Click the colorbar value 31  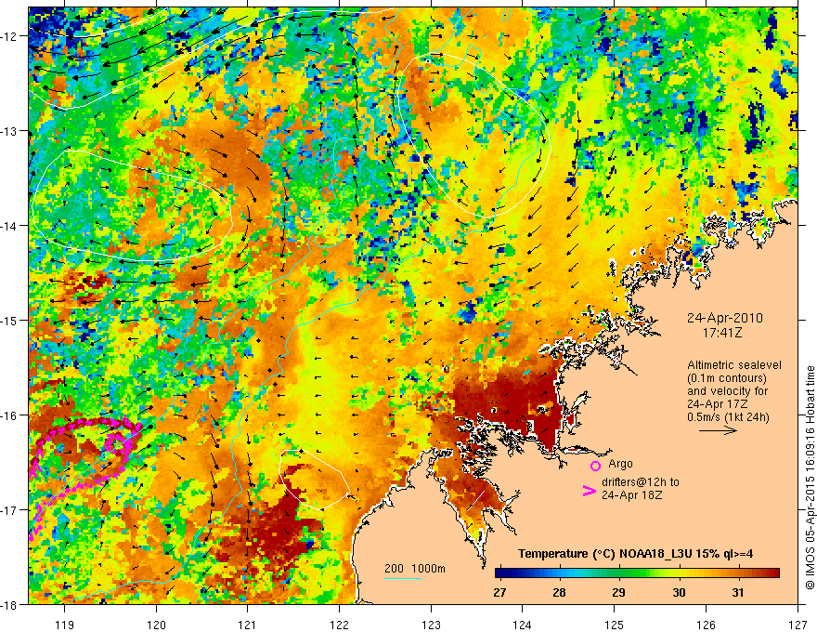pyautogui.click(x=737, y=593)
